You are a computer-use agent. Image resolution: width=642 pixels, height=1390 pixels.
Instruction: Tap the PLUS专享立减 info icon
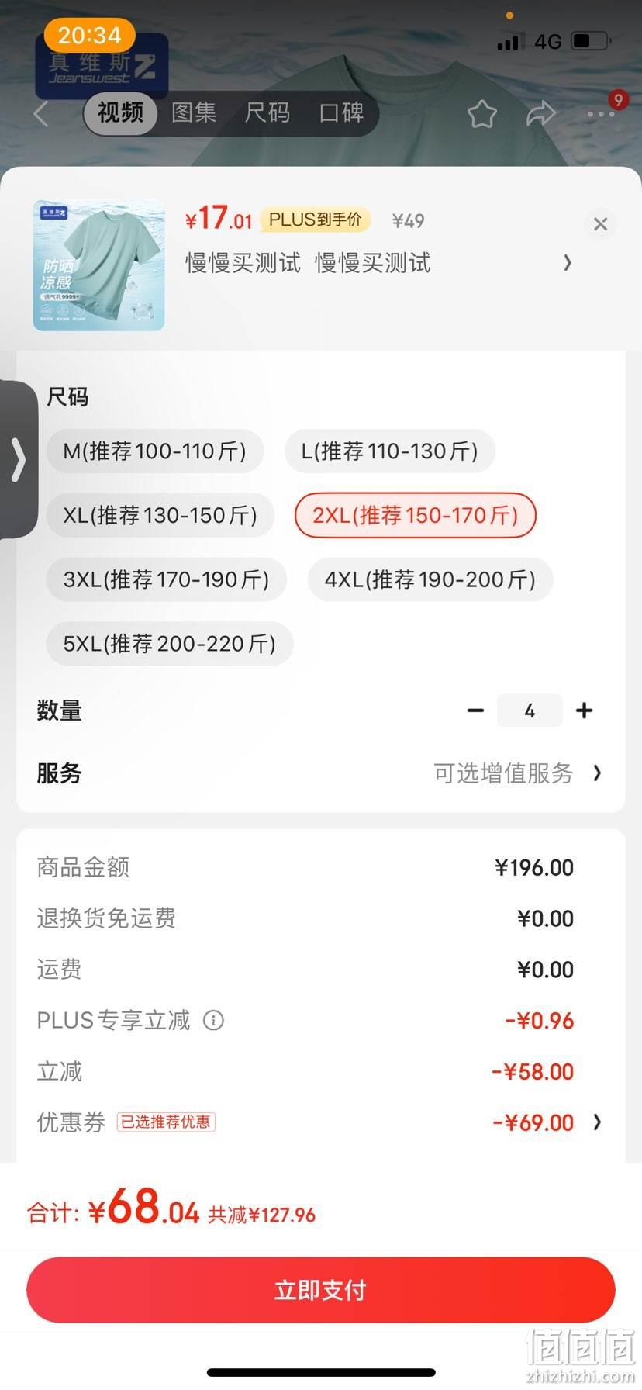point(213,1020)
